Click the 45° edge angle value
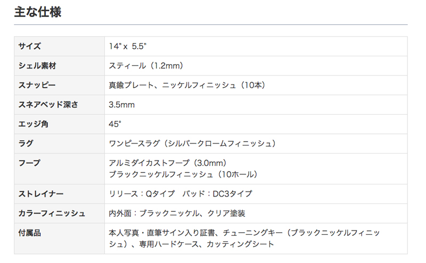Image resolution: width=426 pixels, height=263 pixels. (x=115, y=124)
